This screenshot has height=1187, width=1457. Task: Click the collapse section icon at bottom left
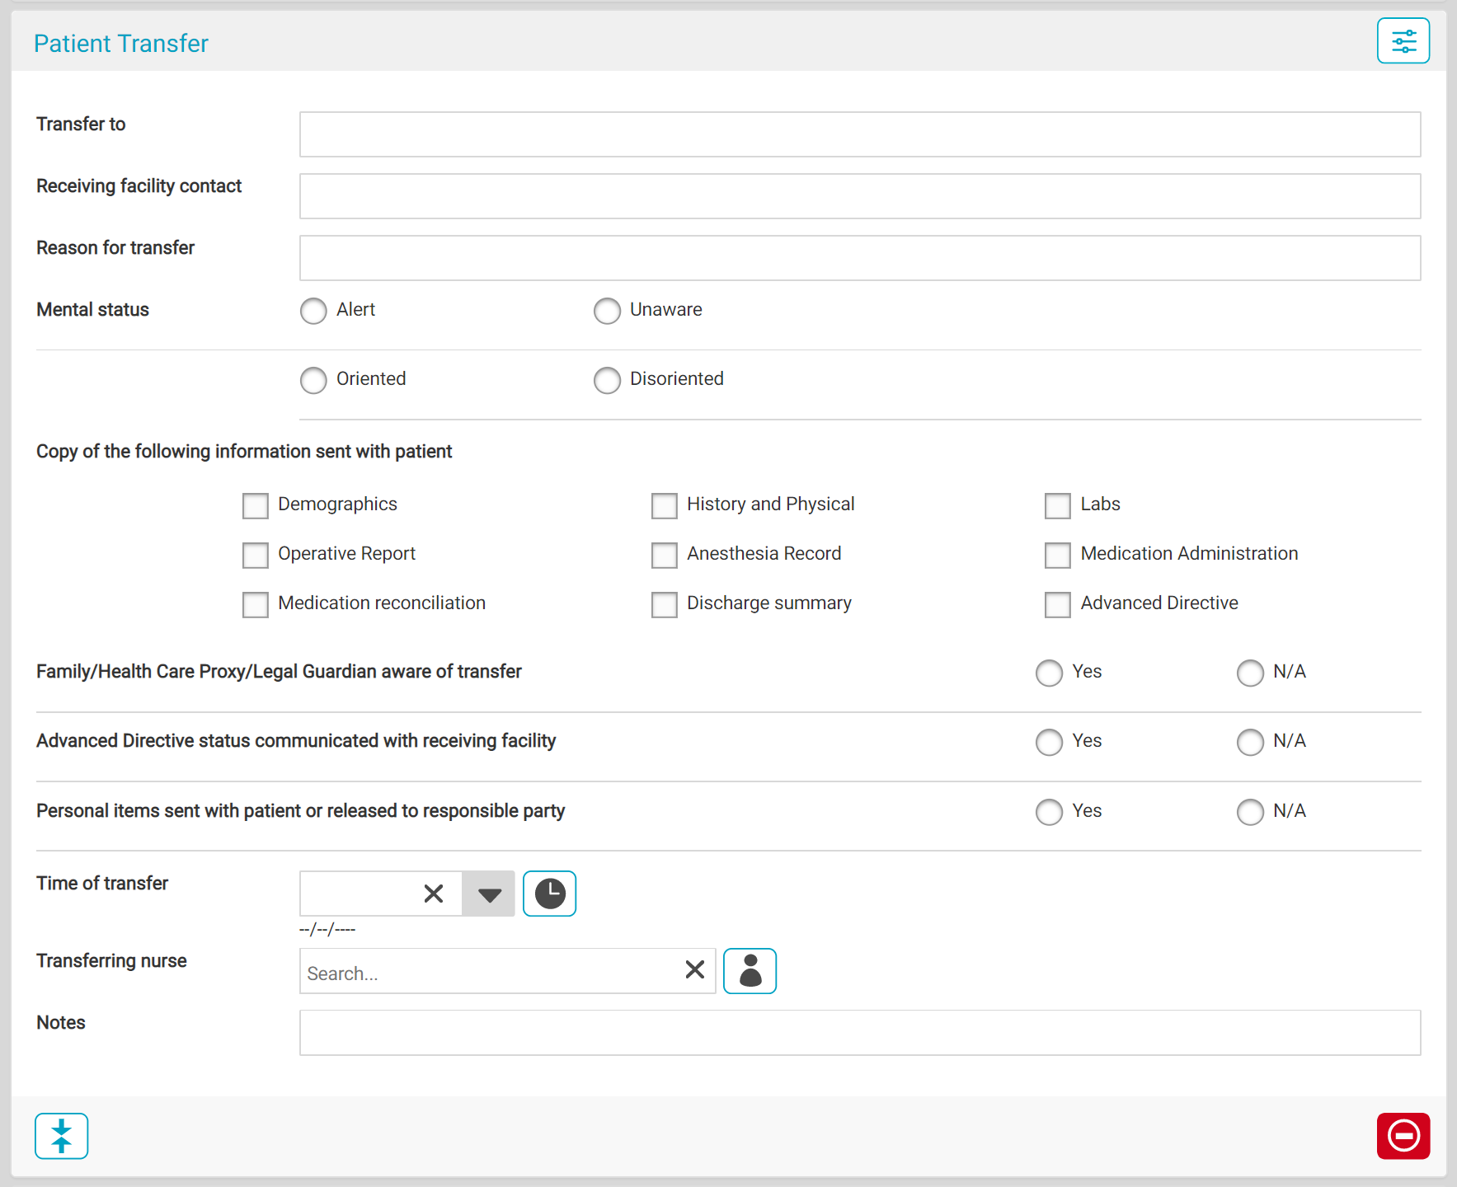[62, 1136]
